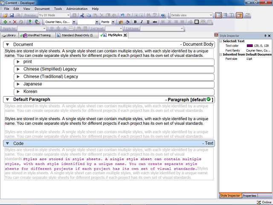Viewport: 273px width, 205px height.
Task: Click the purple Text color swatch
Action: (250, 46)
